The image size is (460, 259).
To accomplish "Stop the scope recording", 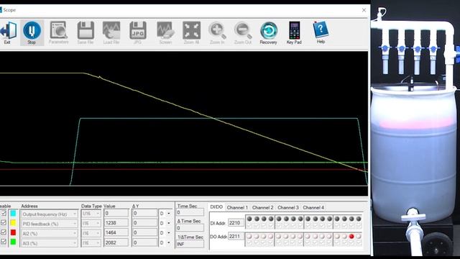I will (x=32, y=33).
